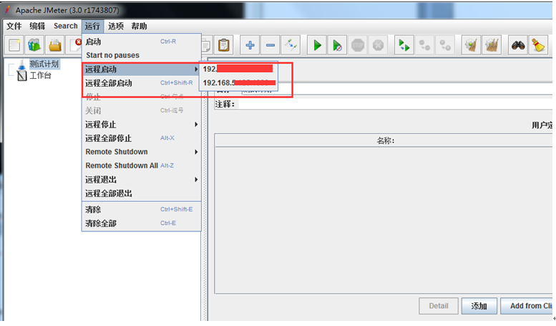Click the Paste clipboard icon

[x=223, y=45]
